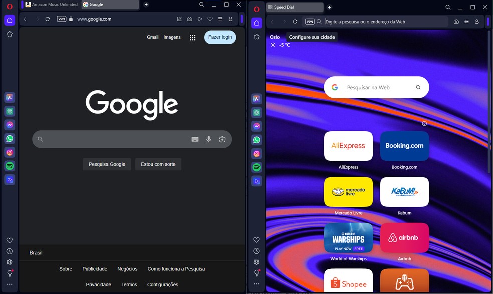Open tab search magnifier in left window
Image resolution: width=493 pixels, height=294 pixels.
[x=202, y=4]
